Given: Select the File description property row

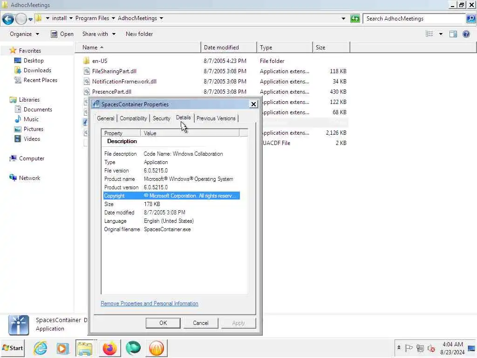Looking at the screenshot, I should (171, 154).
